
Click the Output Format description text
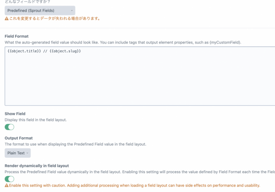[75, 144]
